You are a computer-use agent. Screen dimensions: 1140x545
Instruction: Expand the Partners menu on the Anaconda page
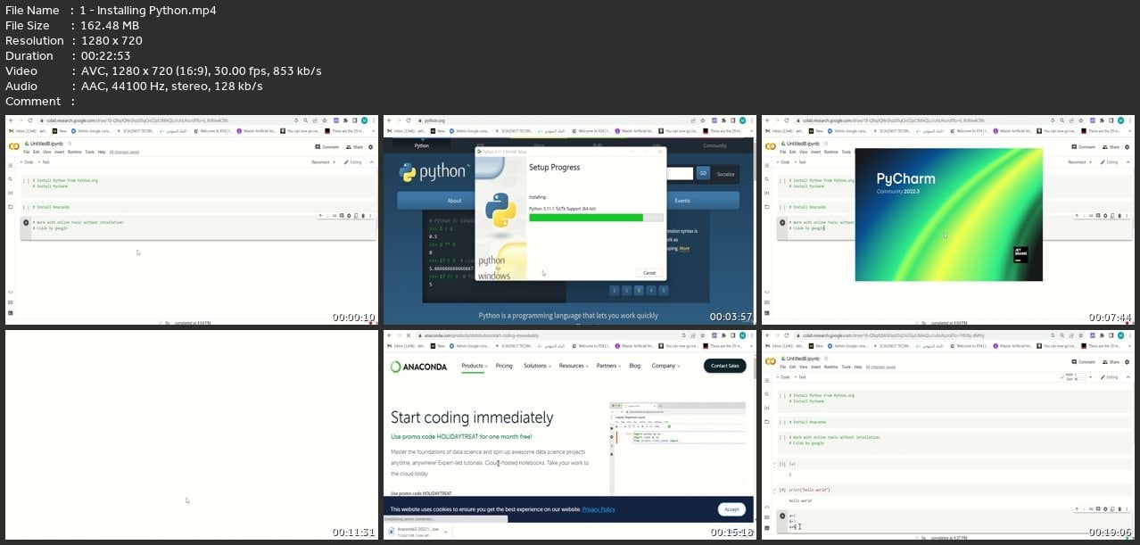(608, 366)
